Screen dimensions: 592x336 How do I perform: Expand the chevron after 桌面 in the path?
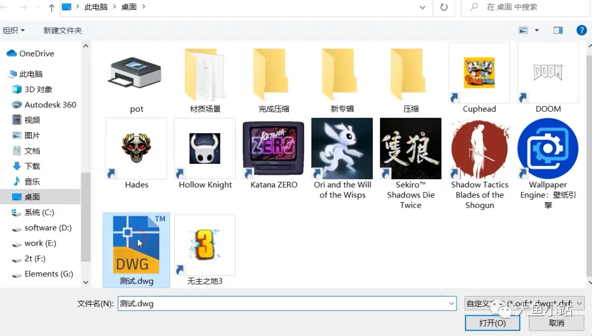(144, 7)
